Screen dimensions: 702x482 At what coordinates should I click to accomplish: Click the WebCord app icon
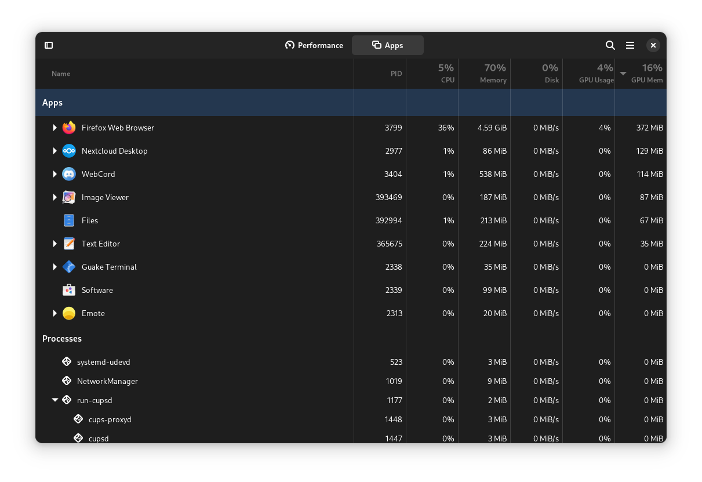(x=69, y=174)
